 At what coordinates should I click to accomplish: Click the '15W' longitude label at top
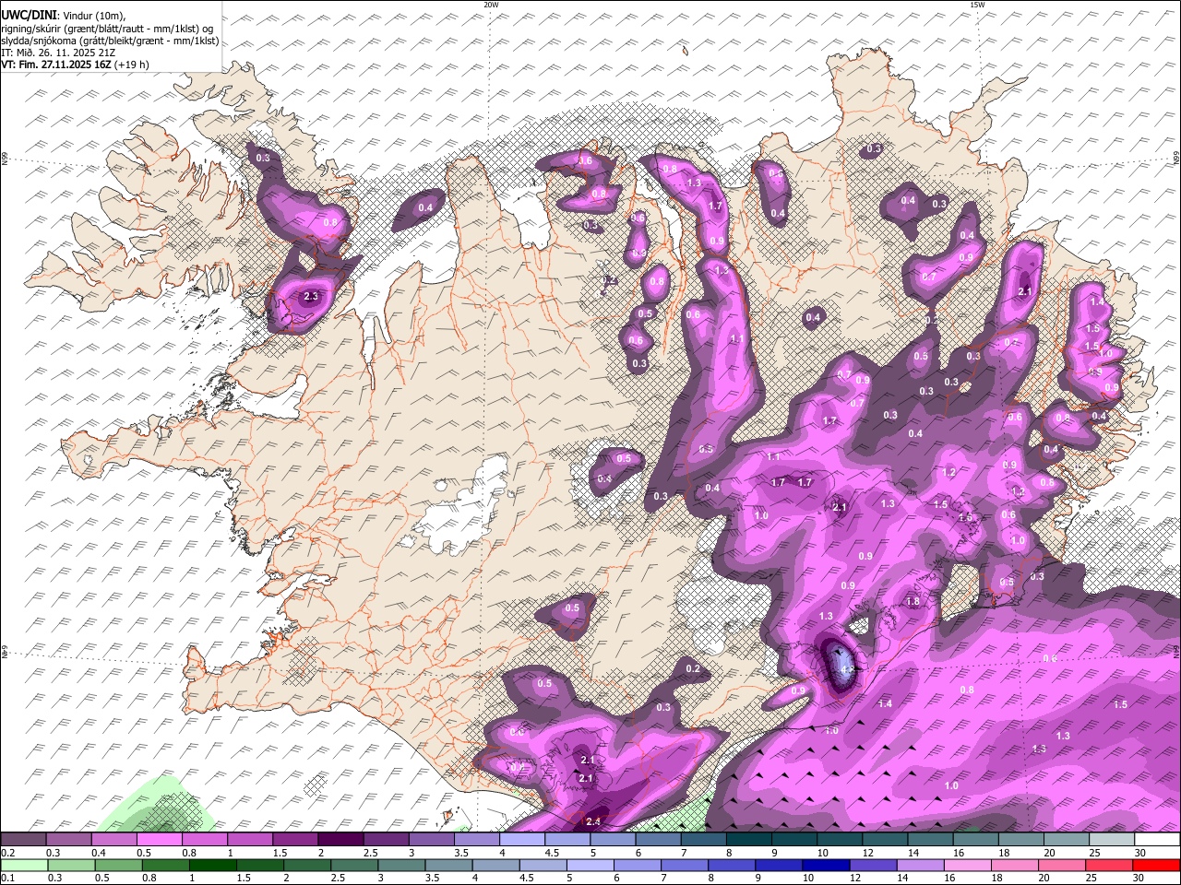(977, 5)
